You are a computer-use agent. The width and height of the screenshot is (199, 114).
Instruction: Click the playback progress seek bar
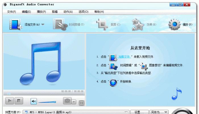coord(44,94)
